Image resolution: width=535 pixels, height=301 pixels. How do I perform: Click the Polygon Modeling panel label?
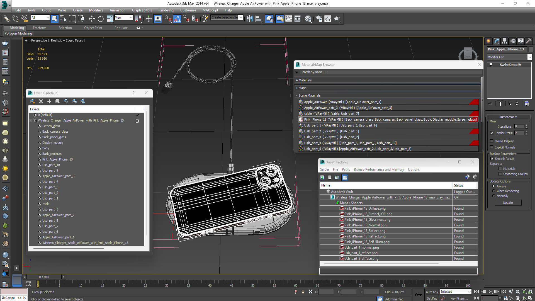[18, 33]
